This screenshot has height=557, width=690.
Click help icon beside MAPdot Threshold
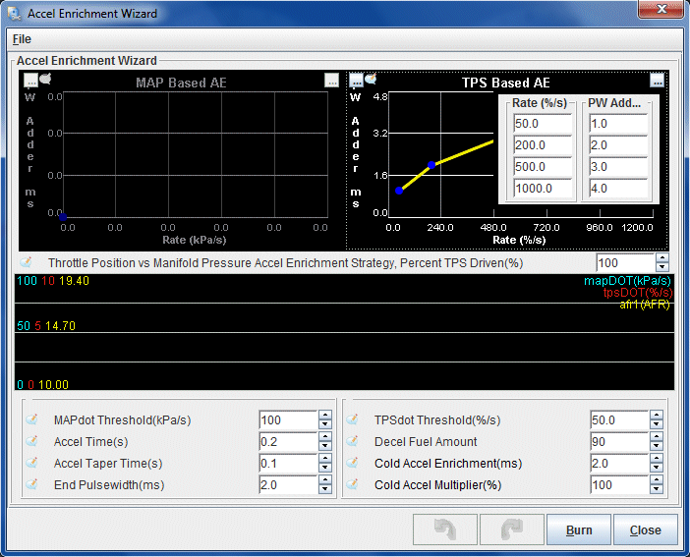[30, 419]
